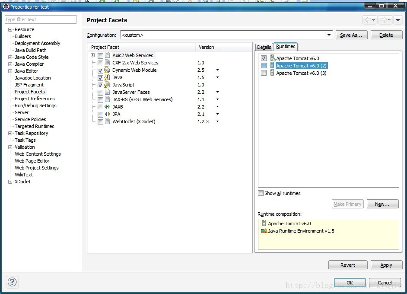The image size is (407, 294).
Task: Toggle Show all runtimes checkbox
Action: (x=261, y=193)
